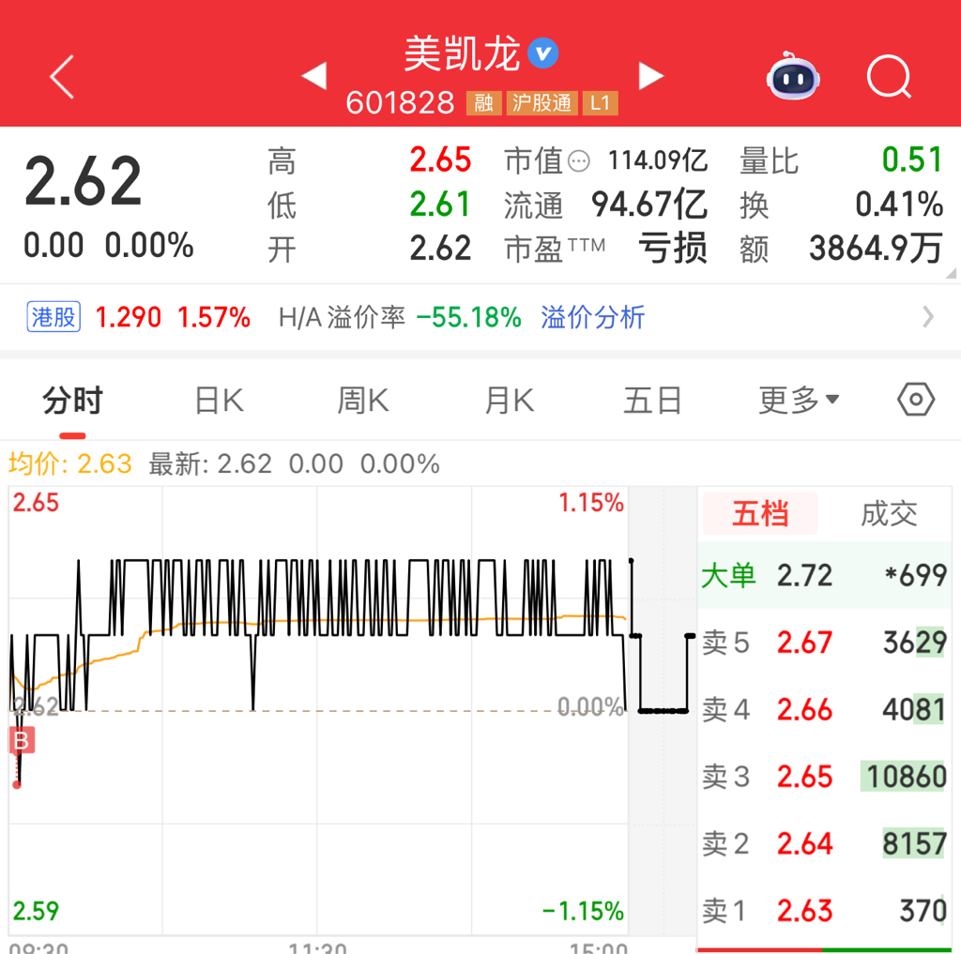Select the 分时 tab
The width and height of the screenshot is (961, 954).
[72, 401]
